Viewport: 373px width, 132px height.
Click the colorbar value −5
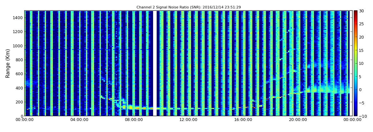coord(361,103)
